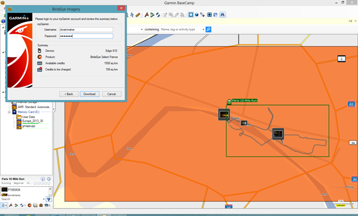Choose the New Waypoint flag tool

point(147,15)
